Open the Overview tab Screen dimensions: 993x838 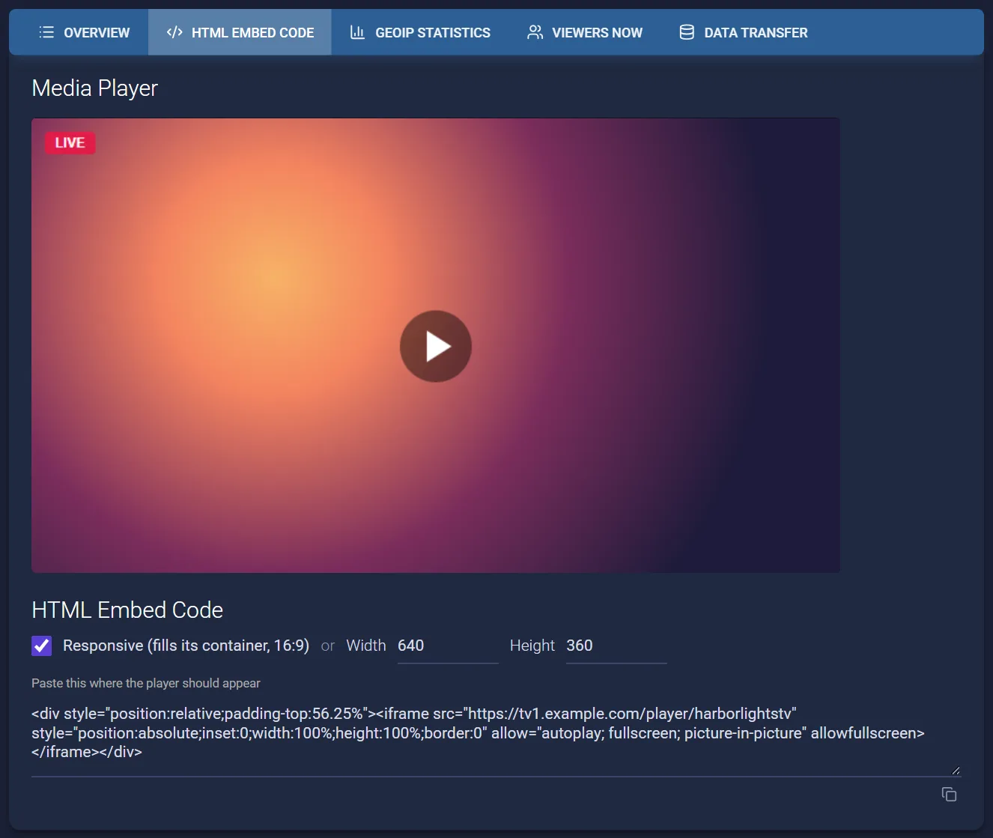pos(84,32)
